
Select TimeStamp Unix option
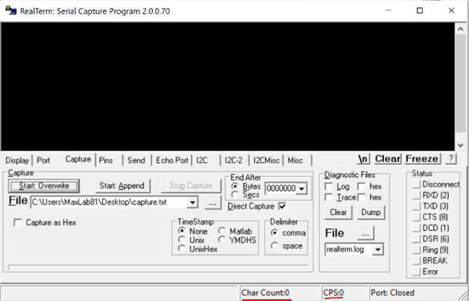181,240
